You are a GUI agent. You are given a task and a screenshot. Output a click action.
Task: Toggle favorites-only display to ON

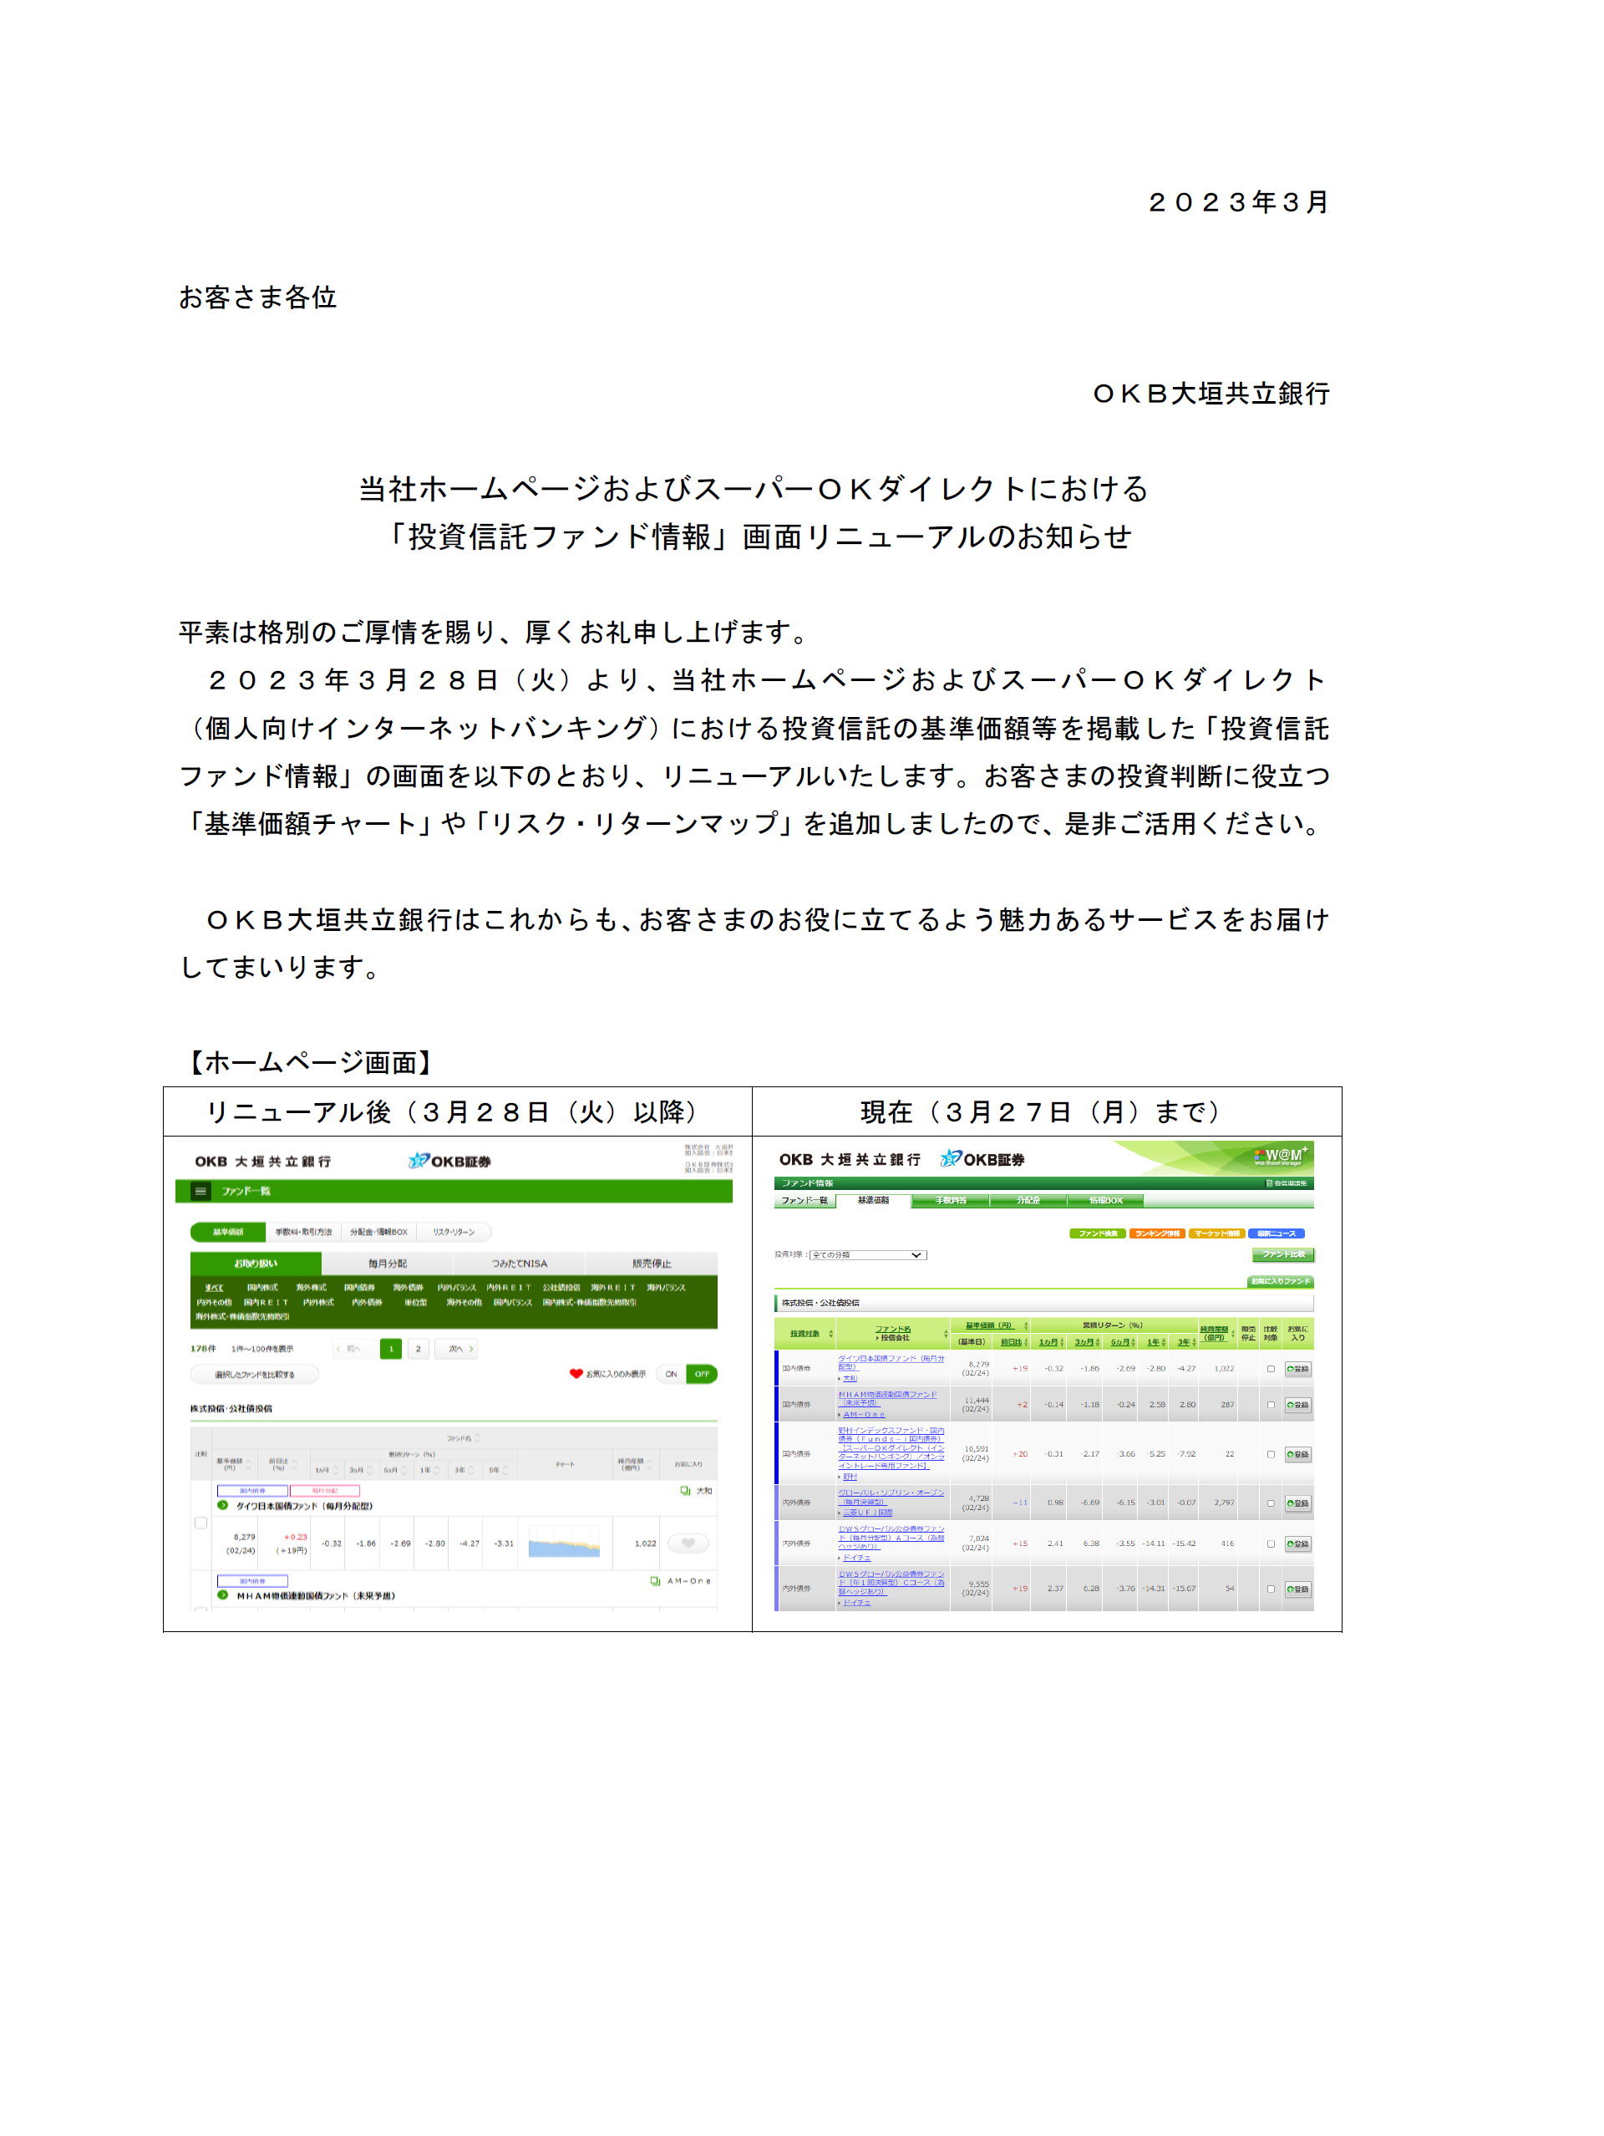(x=671, y=1373)
